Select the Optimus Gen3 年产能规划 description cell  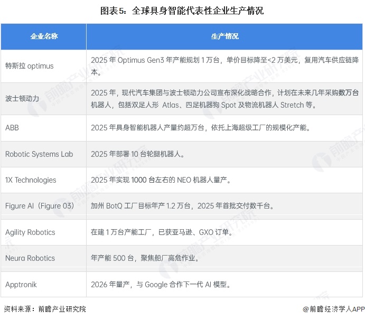224,66
